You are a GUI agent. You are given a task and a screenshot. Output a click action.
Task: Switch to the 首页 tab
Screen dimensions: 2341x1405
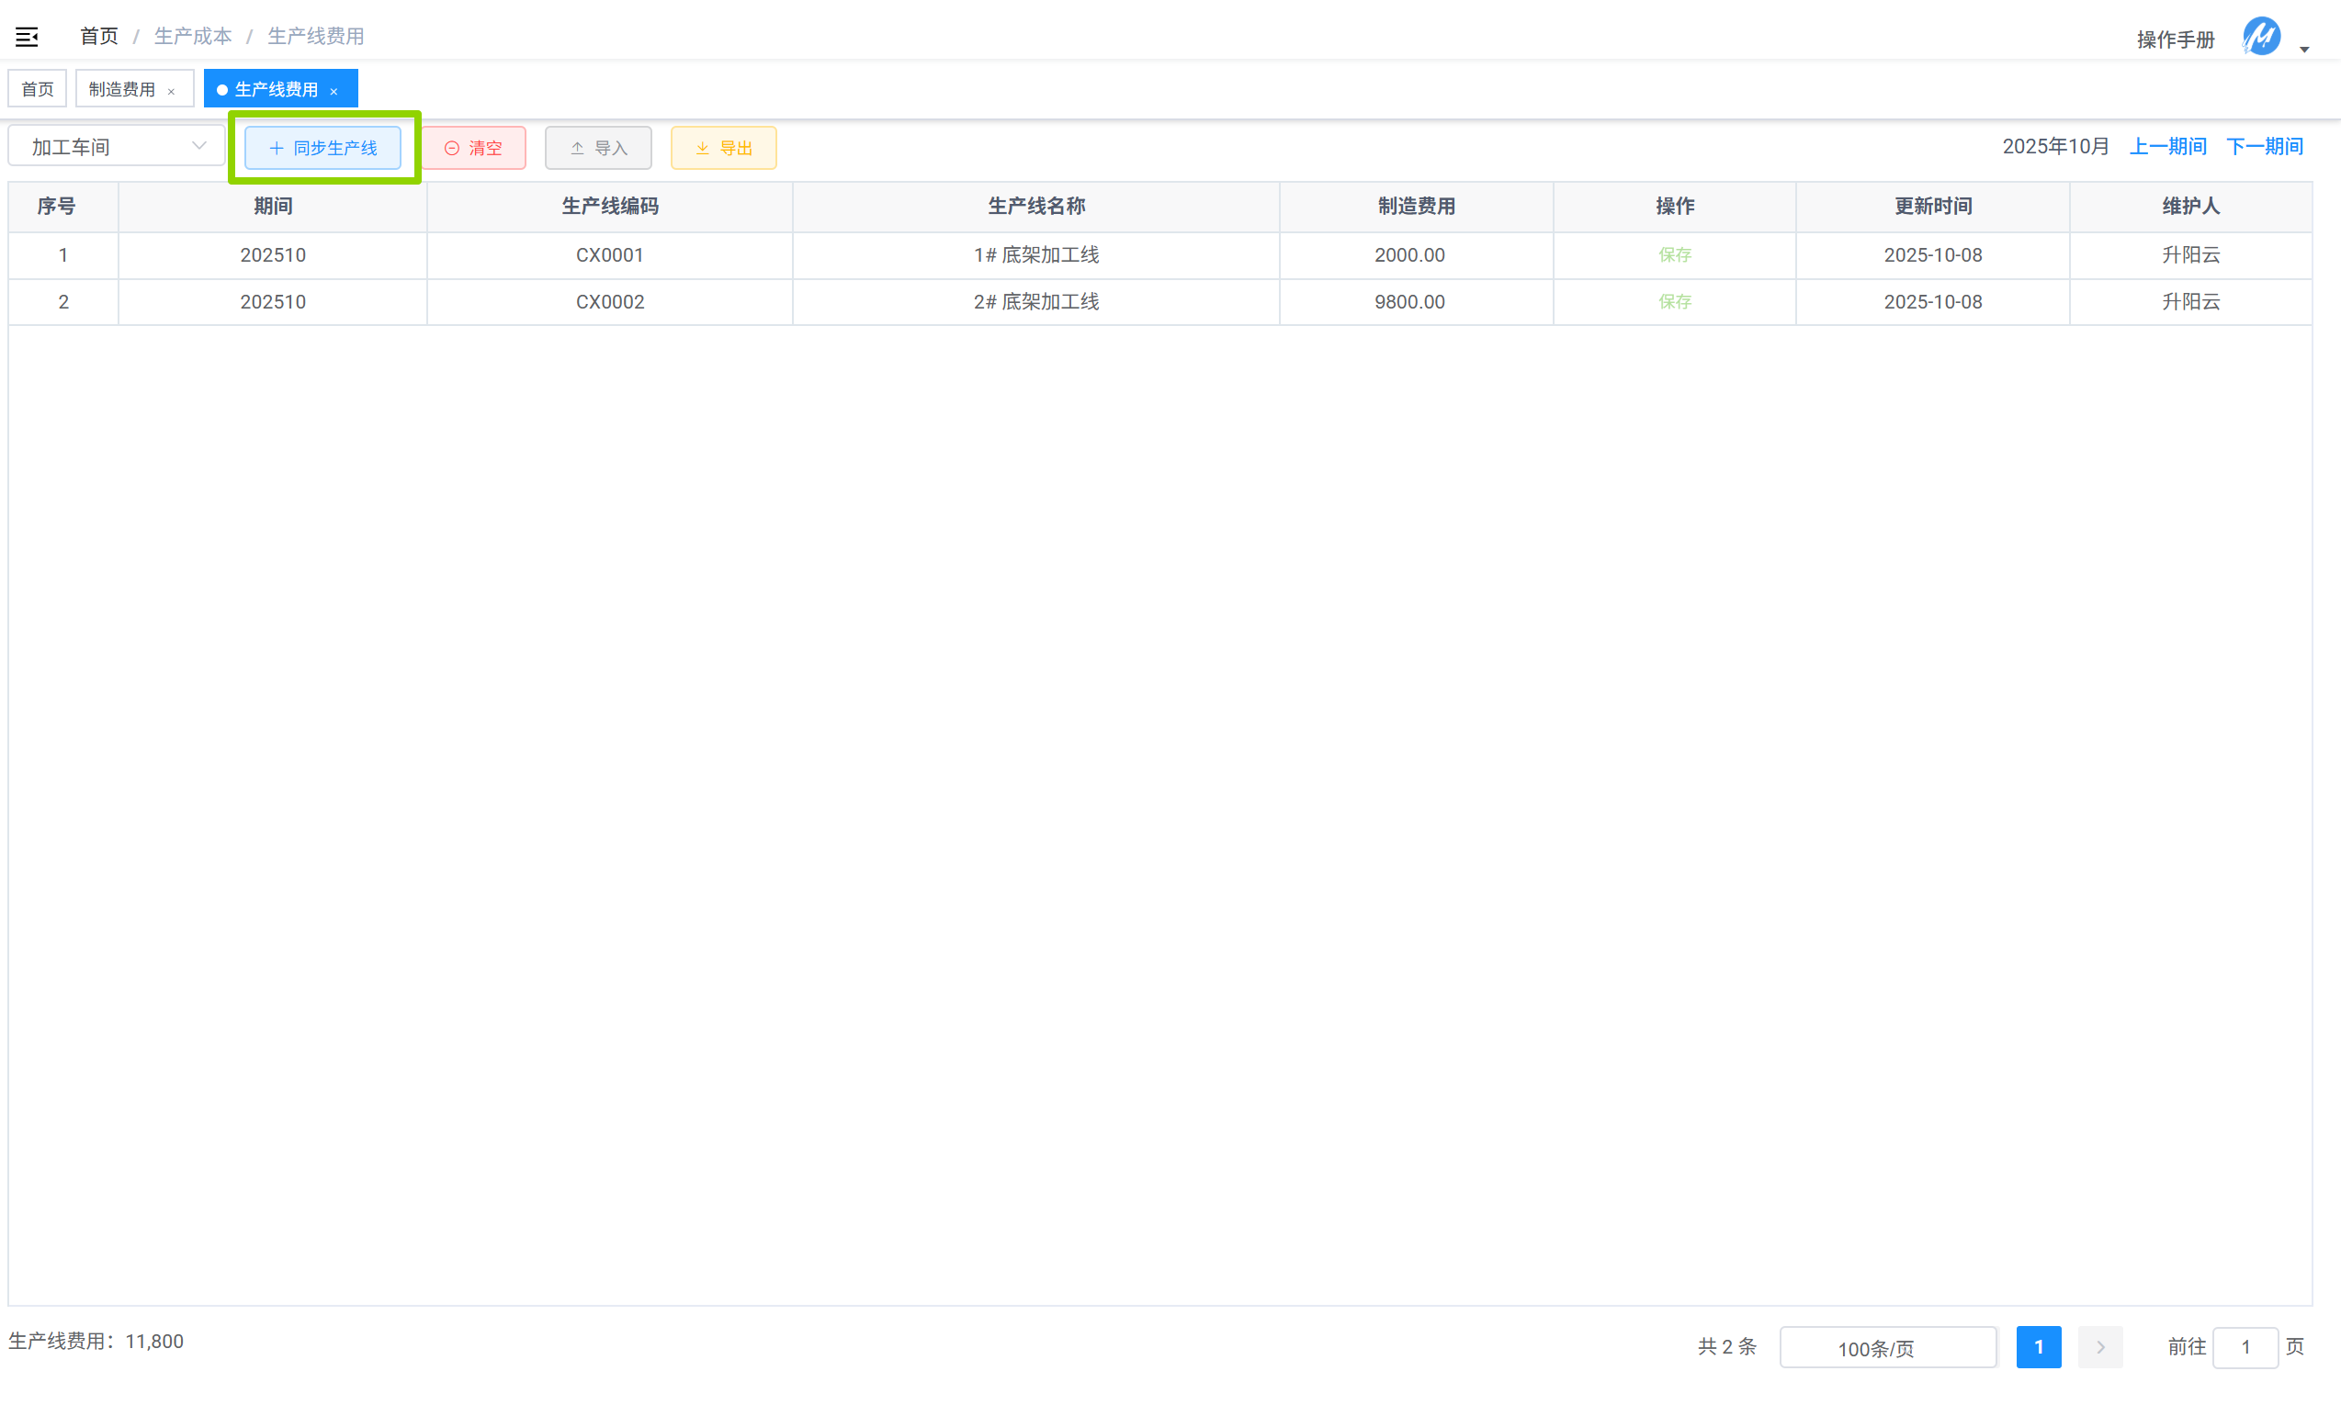point(38,89)
